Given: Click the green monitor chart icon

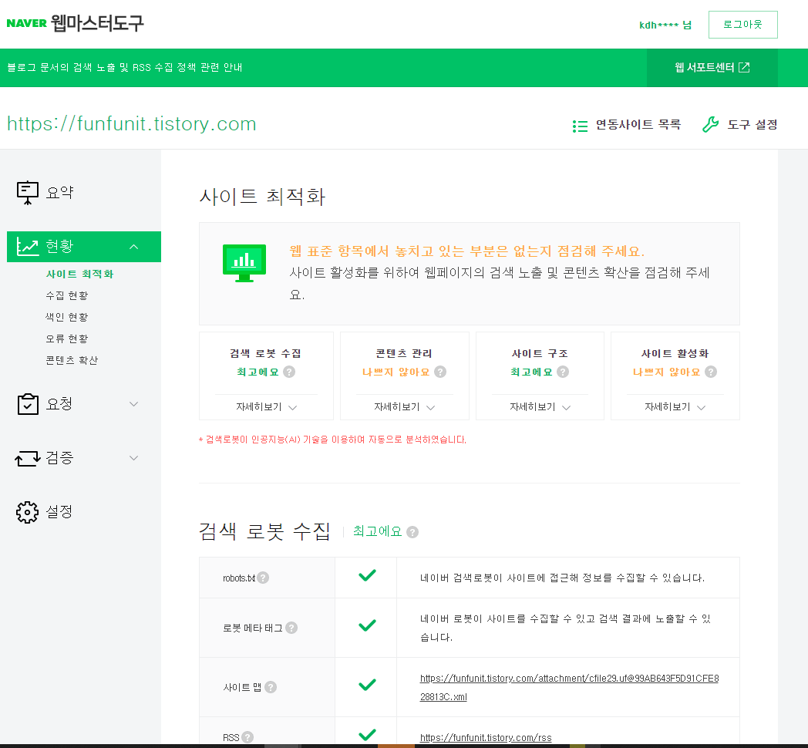Looking at the screenshot, I should (244, 263).
